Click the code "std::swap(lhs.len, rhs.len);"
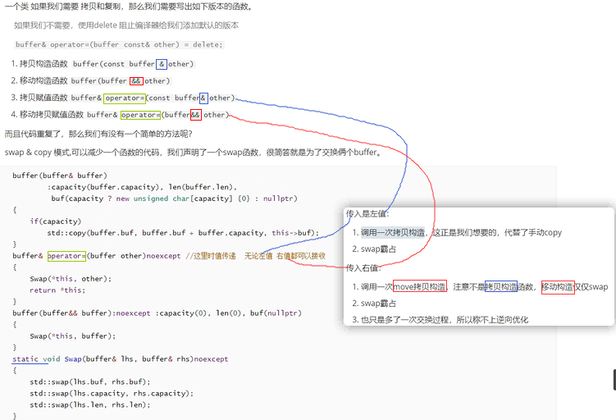Screen dimensions: 616x420 pos(90,404)
